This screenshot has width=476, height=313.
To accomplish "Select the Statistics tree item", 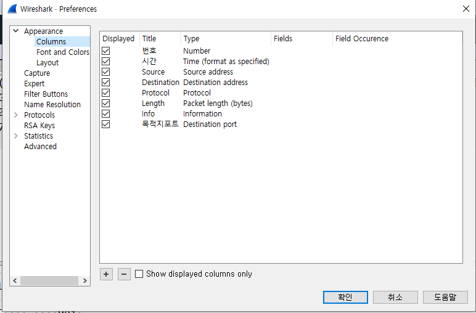I will [x=39, y=136].
